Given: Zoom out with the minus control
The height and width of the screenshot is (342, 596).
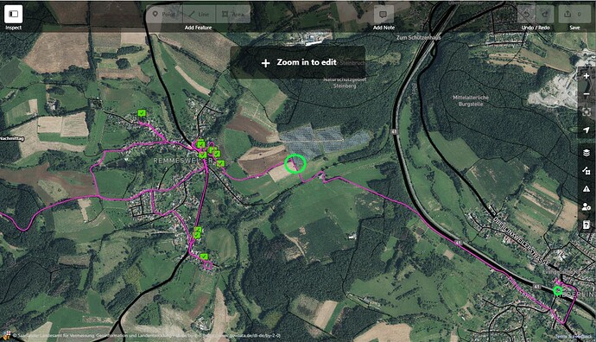Looking at the screenshot, I should pos(586,94).
